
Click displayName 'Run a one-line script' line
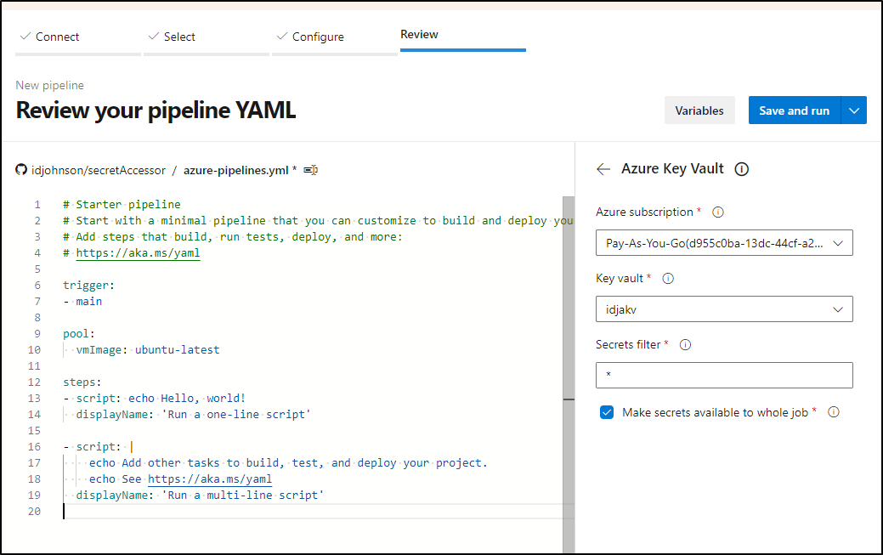193,415
